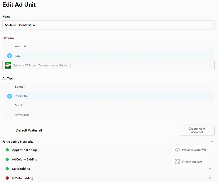Select Preview Waterfall from the menu
The image size is (218, 182).
(x=193, y=150)
